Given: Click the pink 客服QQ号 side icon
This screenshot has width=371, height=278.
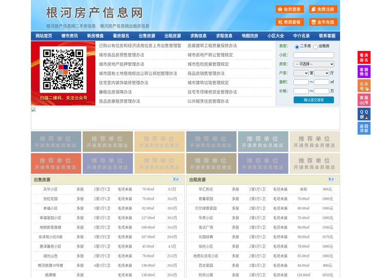Looking at the screenshot, I should tap(364, 100).
